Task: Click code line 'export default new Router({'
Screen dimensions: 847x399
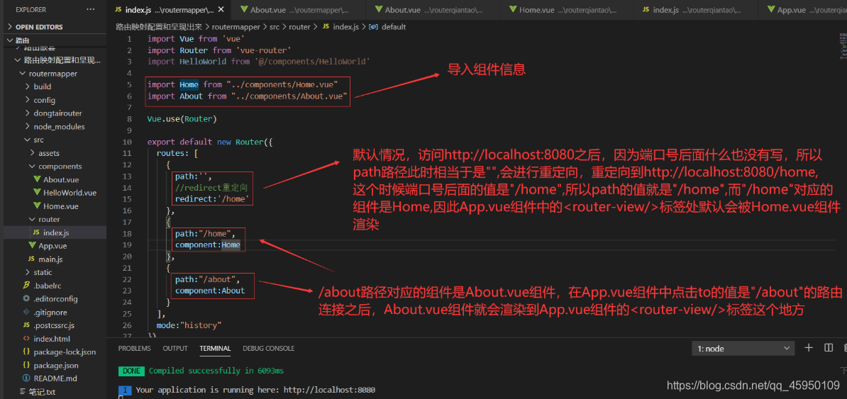Action: 210,142
